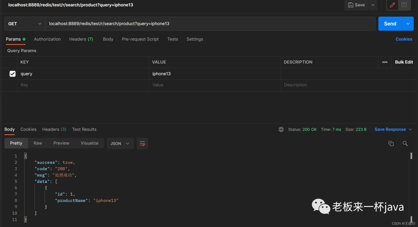Open the three-dots column options icon
418x227 pixels.
(385, 62)
